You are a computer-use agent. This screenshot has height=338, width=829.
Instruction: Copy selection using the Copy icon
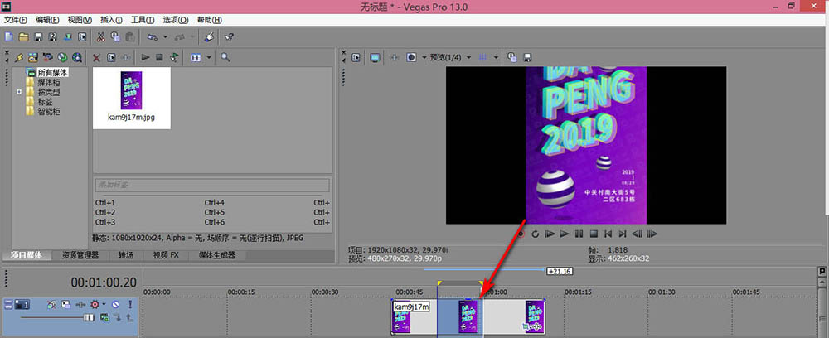coord(115,37)
